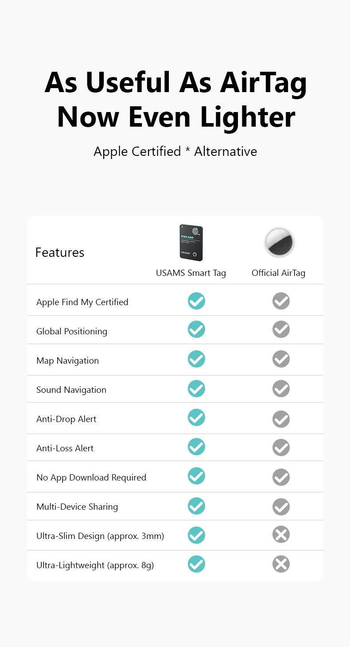This screenshot has height=647, width=350.
Task: Click teal checkmark for Anti-Drop Alert
Action: click(x=196, y=418)
